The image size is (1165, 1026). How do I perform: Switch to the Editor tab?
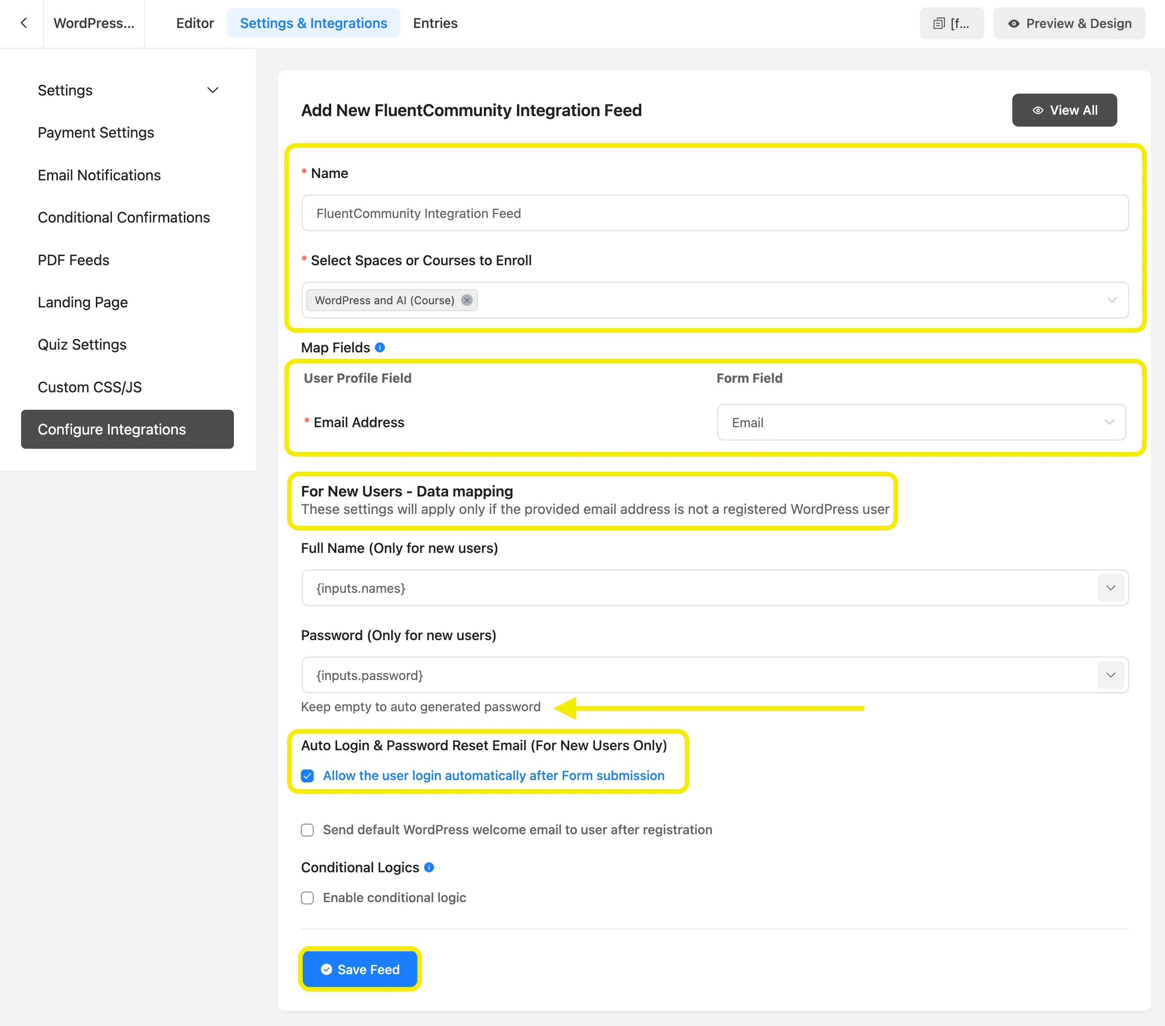pyautogui.click(x=195, y=23)
